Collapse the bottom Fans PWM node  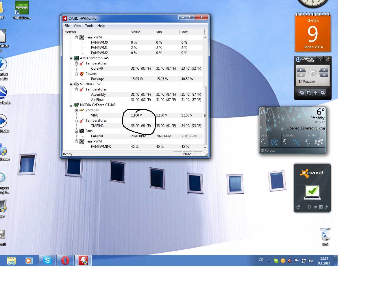[76, 141]
